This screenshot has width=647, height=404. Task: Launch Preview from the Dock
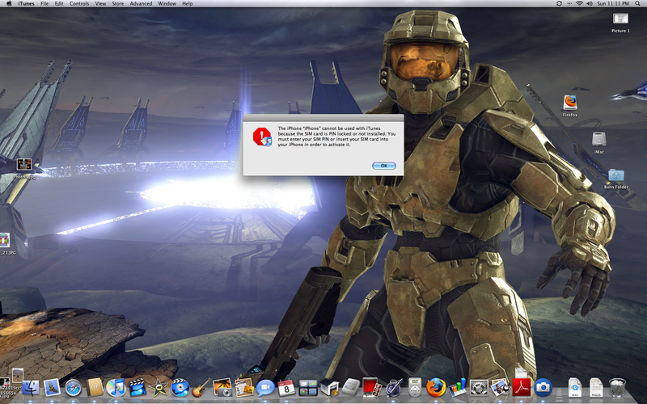click(500, 388)
